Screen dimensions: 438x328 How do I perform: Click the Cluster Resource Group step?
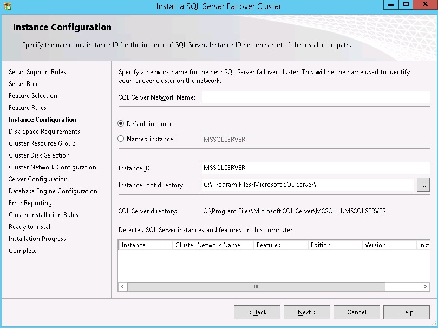point(42,143)
